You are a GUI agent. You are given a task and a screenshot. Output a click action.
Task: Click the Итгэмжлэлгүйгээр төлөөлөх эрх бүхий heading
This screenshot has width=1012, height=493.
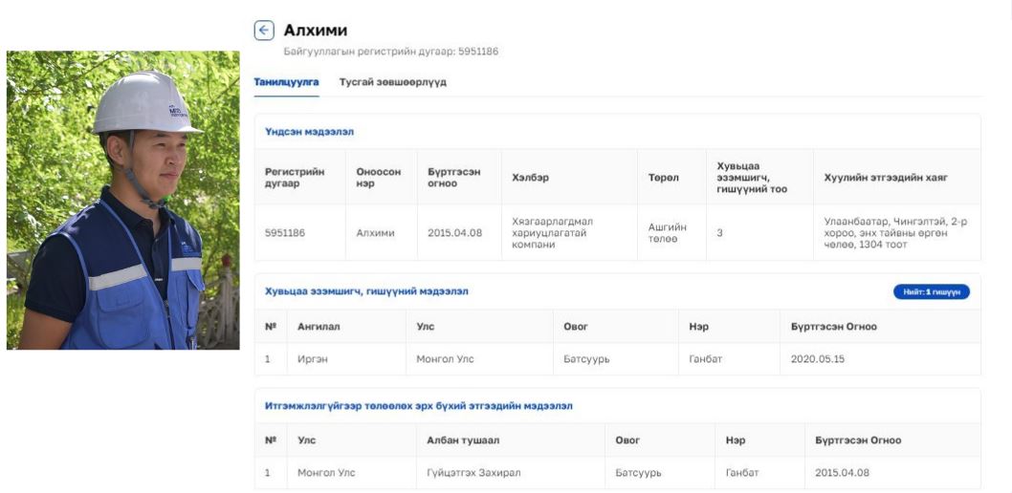click(x=418, y=406)
